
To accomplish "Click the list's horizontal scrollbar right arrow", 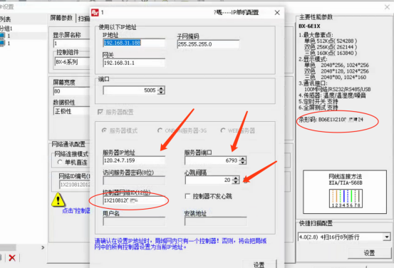I will 43,247.
